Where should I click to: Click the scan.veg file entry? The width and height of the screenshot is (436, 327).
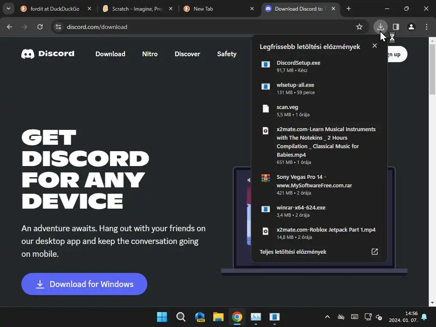coord(319,111)
